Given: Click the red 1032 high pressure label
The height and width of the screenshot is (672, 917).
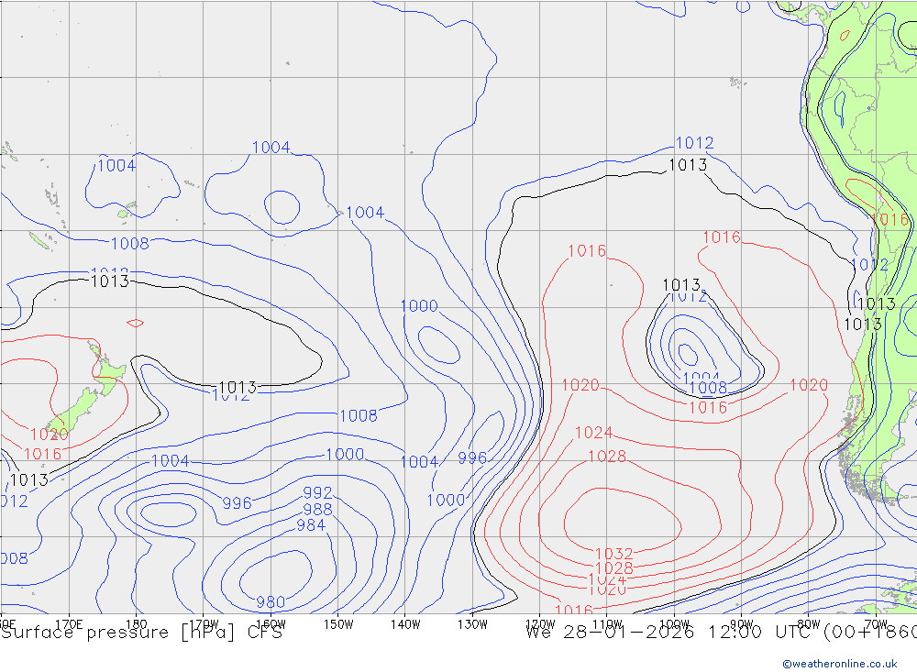Looking at the screenshot, I should pyautogui.click(x=614, y=553).
